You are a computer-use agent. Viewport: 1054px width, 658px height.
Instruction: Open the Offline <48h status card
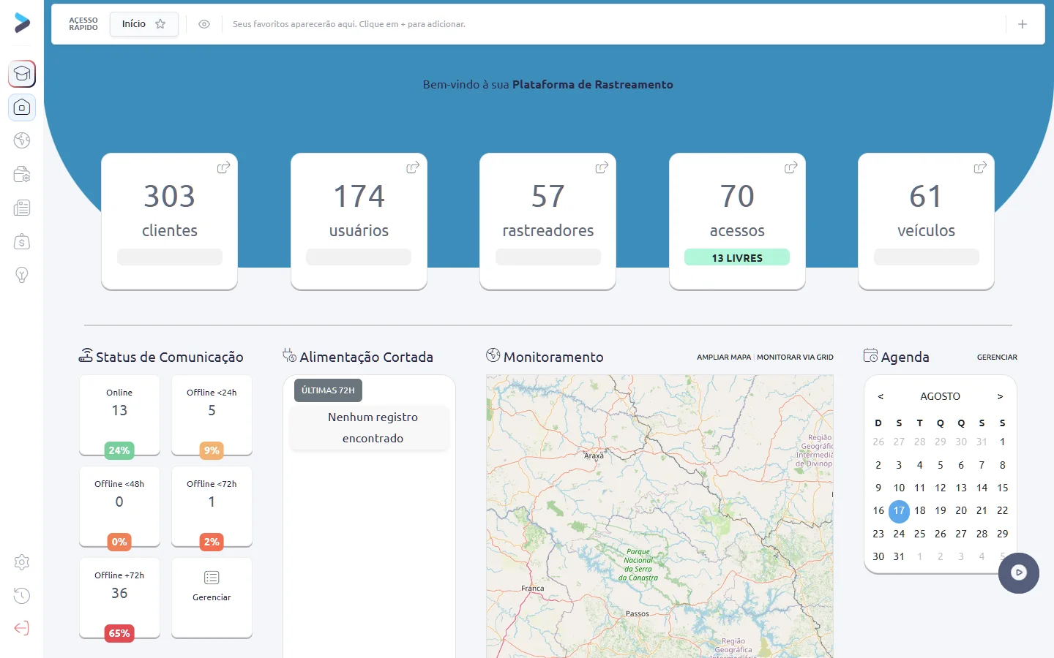click(119, 507)
